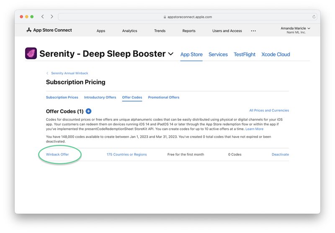Screen dimensions: 335x233
Task: Open the Reports menu
Action: pos(189,31)
